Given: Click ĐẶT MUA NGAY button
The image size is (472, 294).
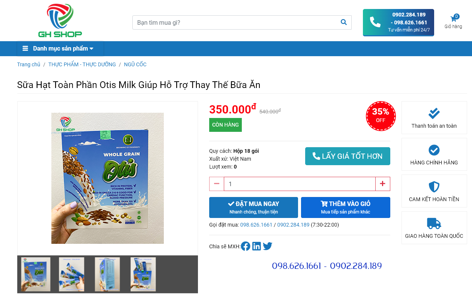Looking at the screenshot, I should coord(253,207).
